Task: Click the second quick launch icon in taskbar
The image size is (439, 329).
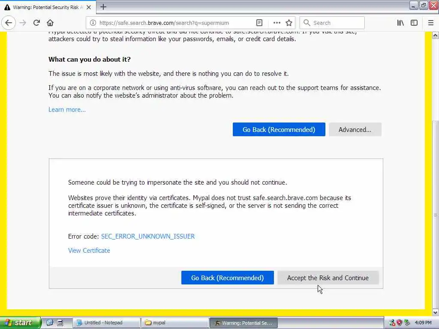Action: point(60,323)
